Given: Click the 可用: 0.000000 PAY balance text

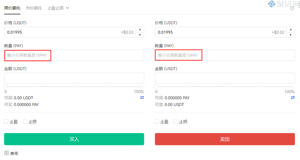Looking at the screenshot, I should (172, 98).
